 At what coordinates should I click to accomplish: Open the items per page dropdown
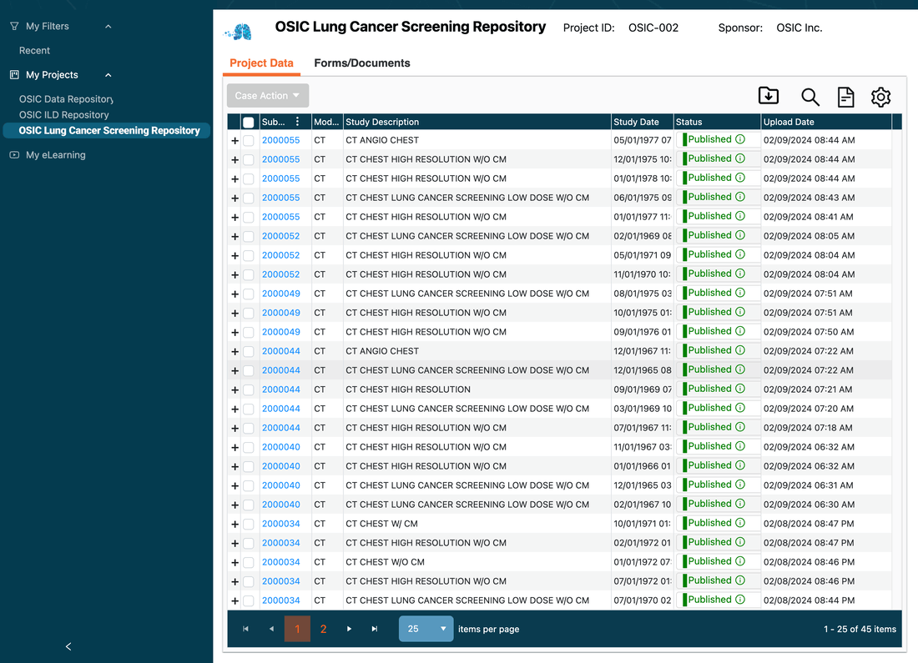[426, 629]
